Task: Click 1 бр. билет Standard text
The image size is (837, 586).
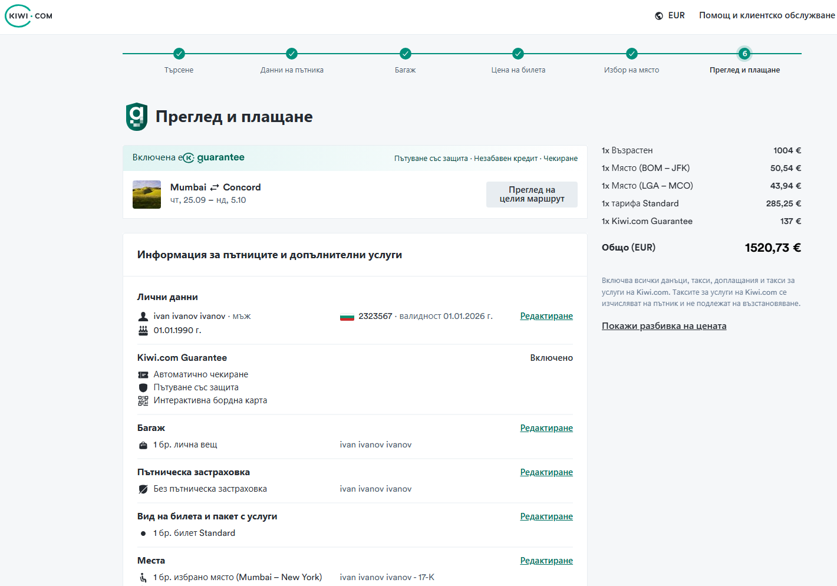Action: 195,534
